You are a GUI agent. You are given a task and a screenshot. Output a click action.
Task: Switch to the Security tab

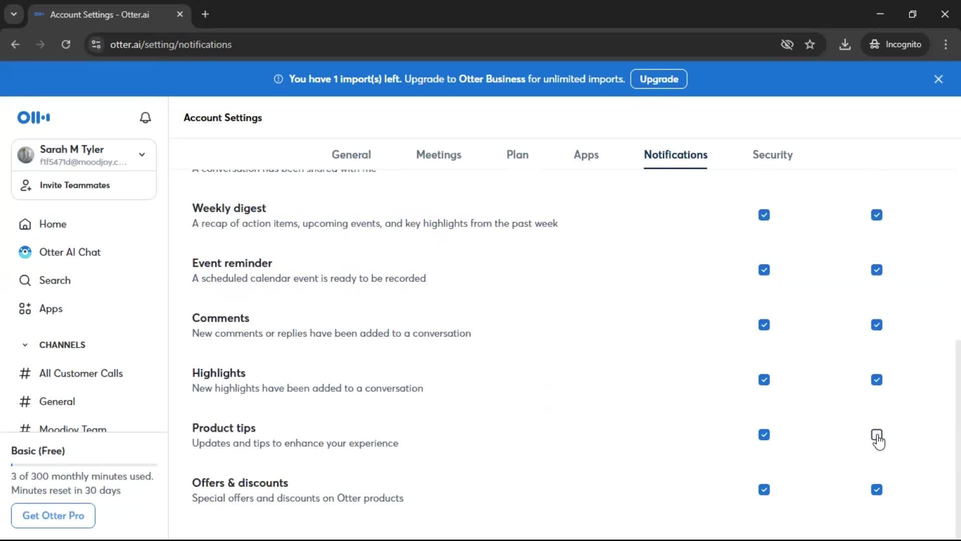coord(773,155)
